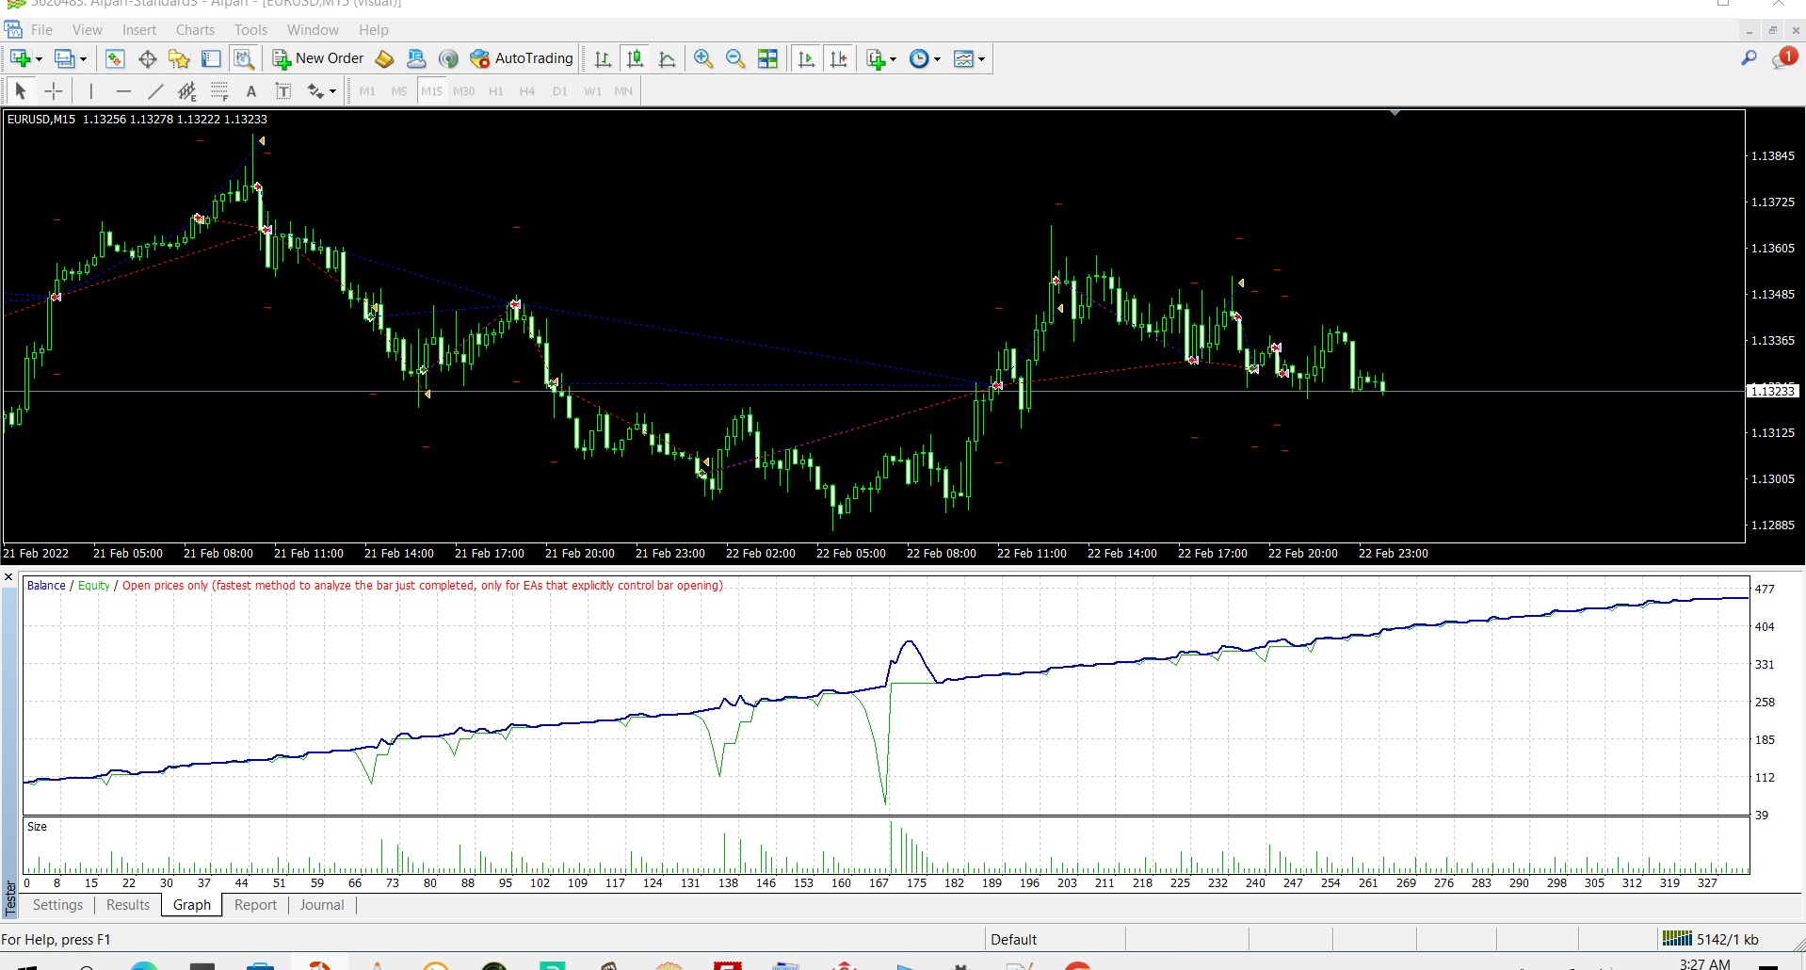This screenshot has width=1806, height=970.
Task: Open the Window menu
Action: (x=313, y=30)
